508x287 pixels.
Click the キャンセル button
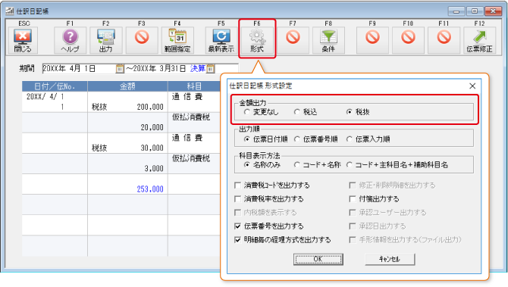coord(390,259)
